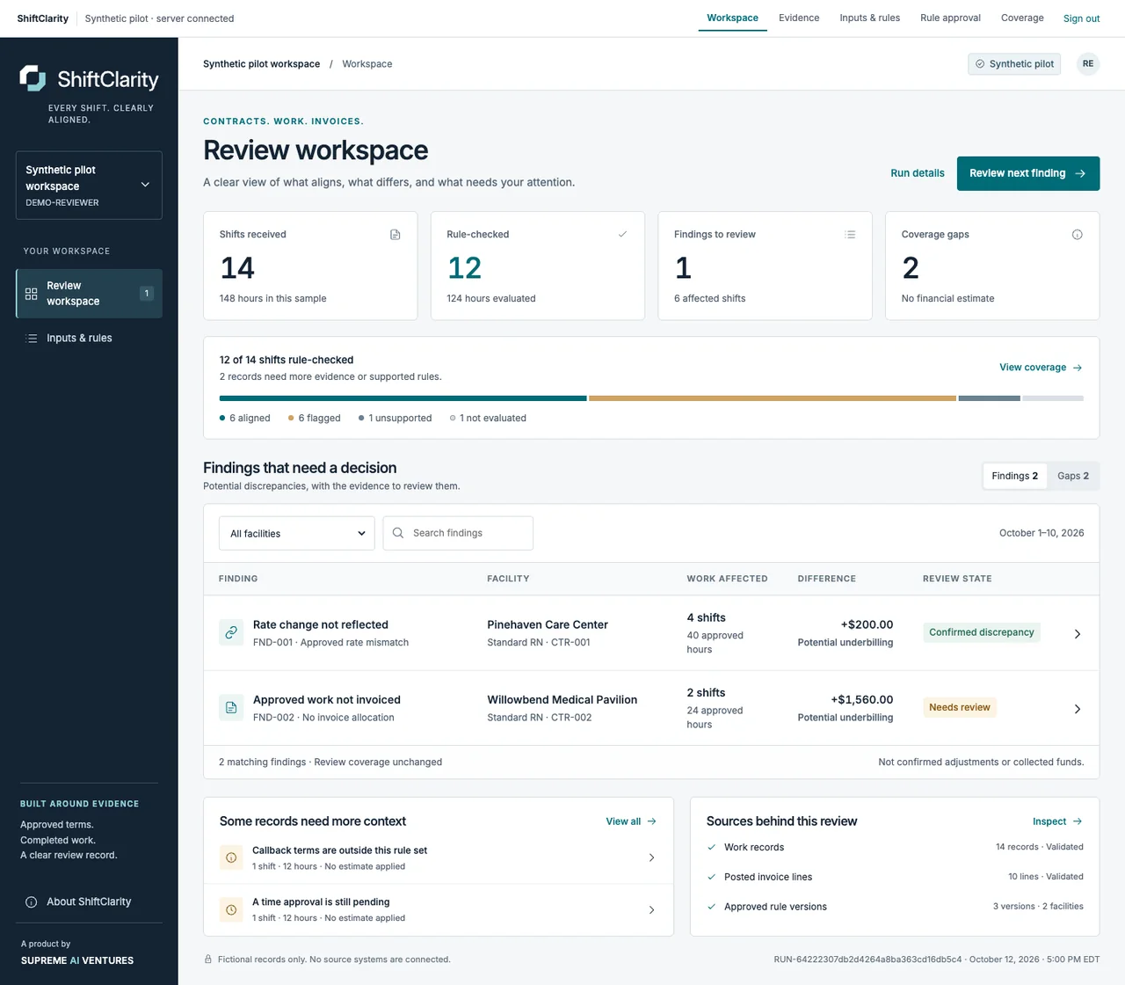The width and height of the screenshot is (1125, 985).
Task: Open the top Inputs & rules tab
Action: (x=870, y=18)
